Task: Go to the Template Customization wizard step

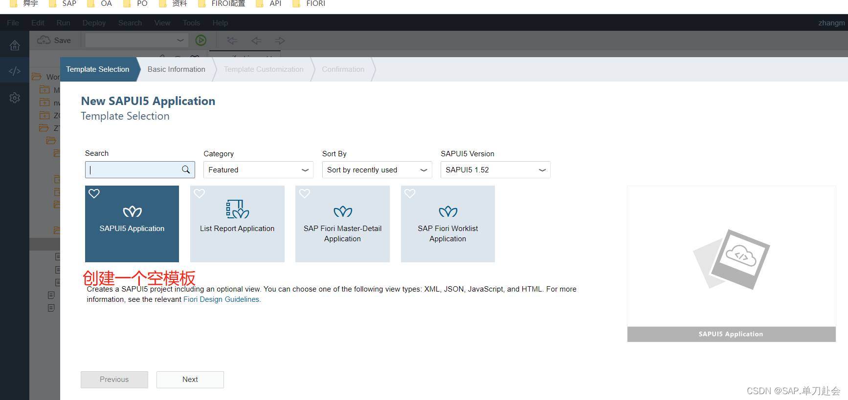Action: pyautogui.click(x=264, y=69)
